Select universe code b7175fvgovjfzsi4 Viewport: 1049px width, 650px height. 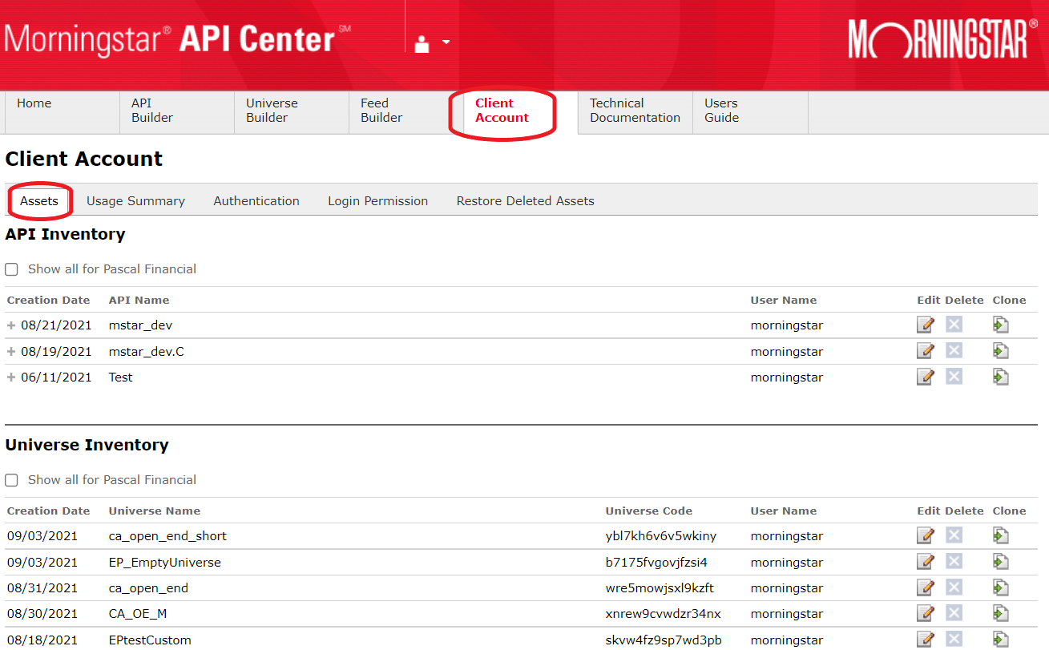coord(656,562)
